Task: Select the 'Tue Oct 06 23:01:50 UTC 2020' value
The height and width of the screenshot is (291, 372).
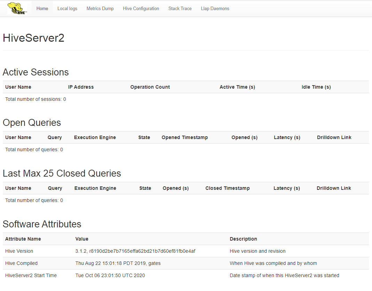Action: coord(110,275)
